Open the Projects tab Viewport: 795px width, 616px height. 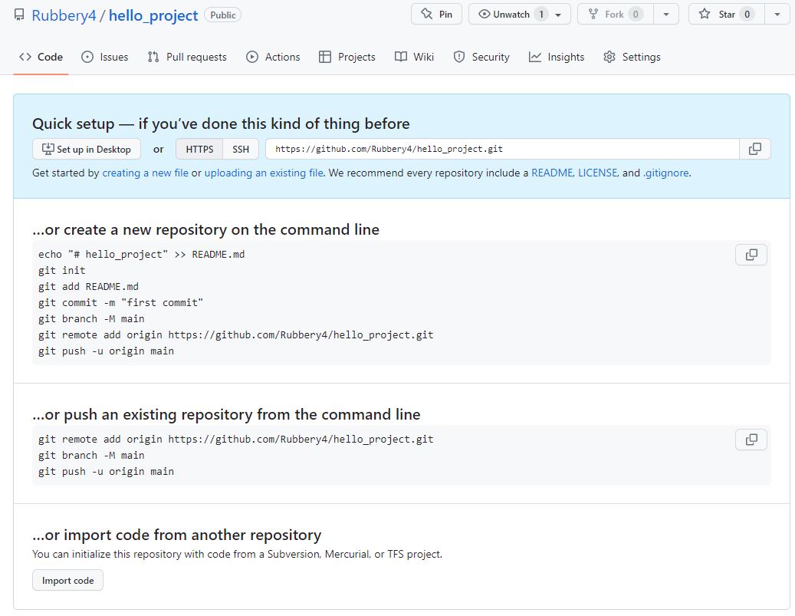click(x=347, y=57)
